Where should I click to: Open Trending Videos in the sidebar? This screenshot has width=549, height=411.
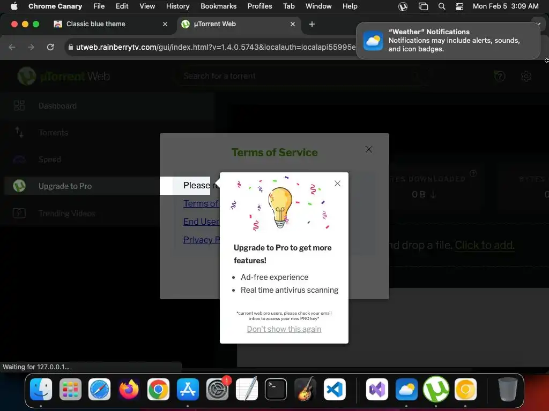tap(67, 213)
